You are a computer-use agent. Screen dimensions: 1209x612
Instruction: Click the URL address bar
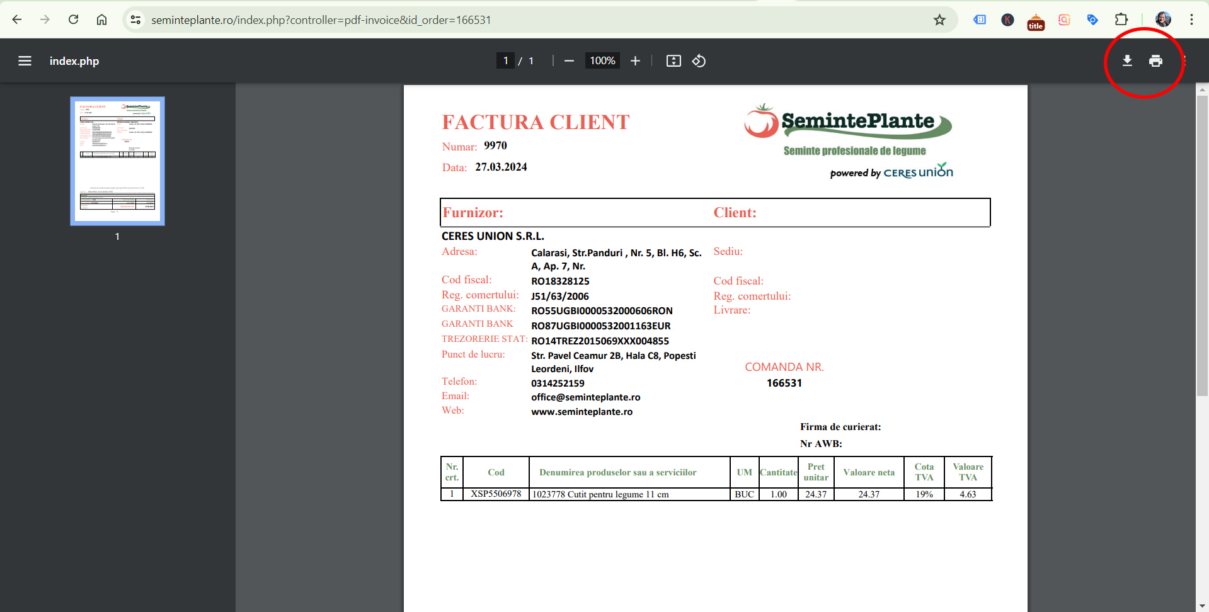click(536, 20)
